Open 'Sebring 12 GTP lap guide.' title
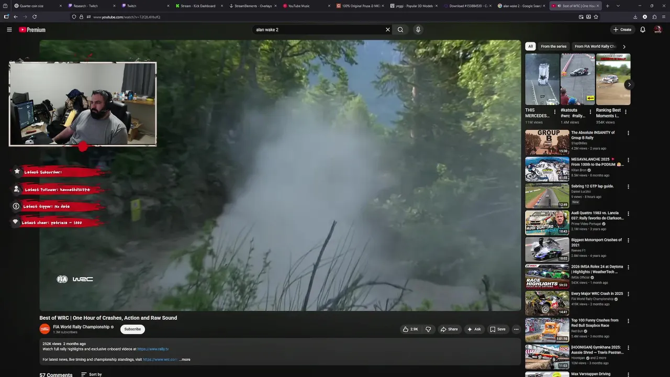Screen dimensions: 670x377 (x=593, y=186)
